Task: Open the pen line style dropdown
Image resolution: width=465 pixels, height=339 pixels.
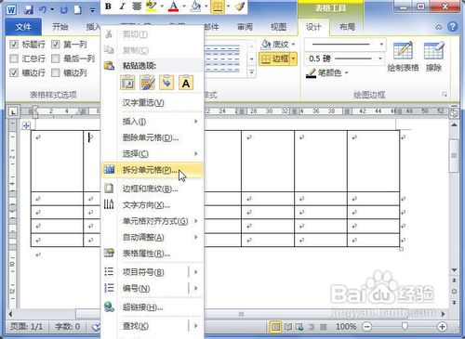Action: click(x=381, y=45)
